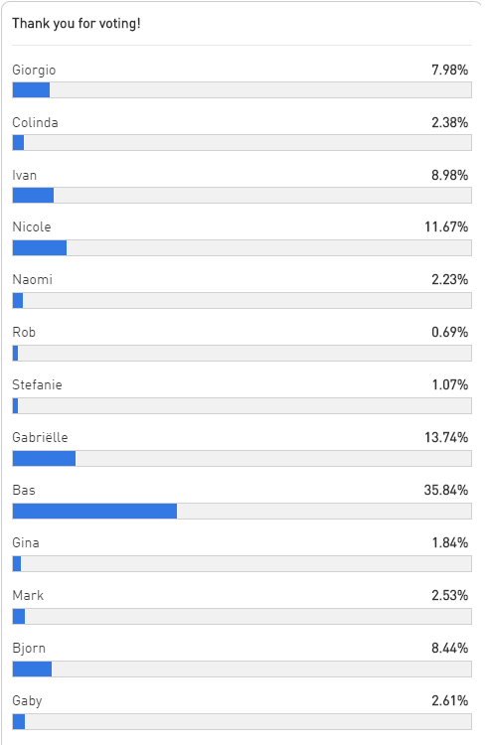489x745 pixels.
Task: Click the Mark progress bar
Action: pos(242,617)
